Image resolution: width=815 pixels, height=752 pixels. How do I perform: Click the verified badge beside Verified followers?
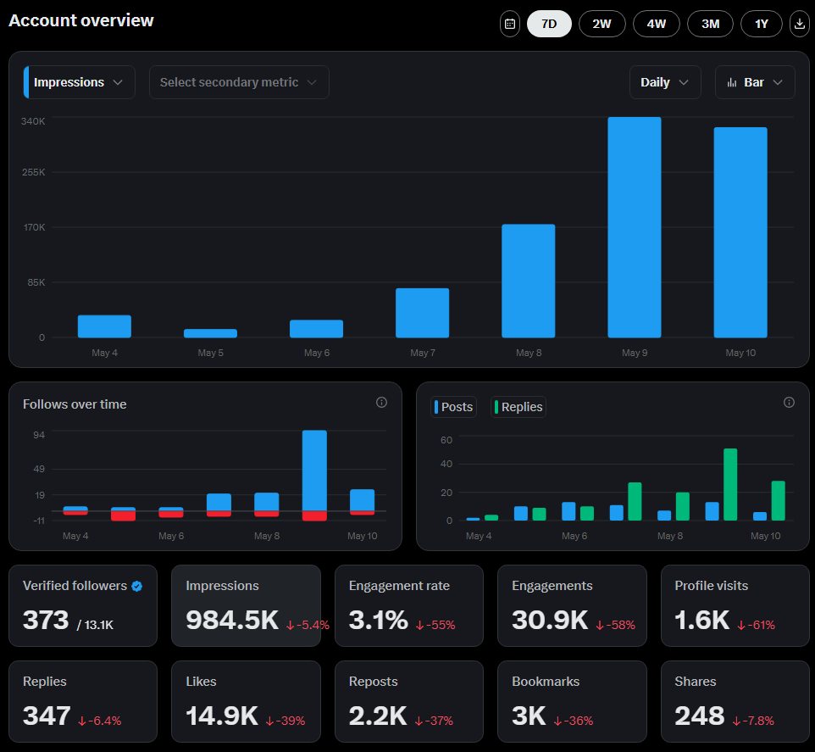pos(137,586)
